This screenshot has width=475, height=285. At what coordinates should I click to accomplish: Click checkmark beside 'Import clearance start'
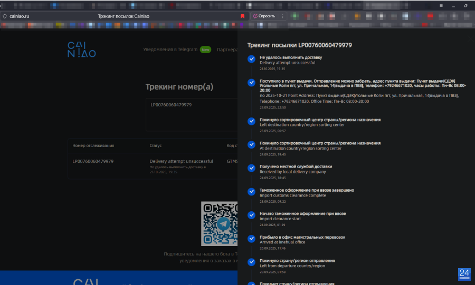point(251,215)
